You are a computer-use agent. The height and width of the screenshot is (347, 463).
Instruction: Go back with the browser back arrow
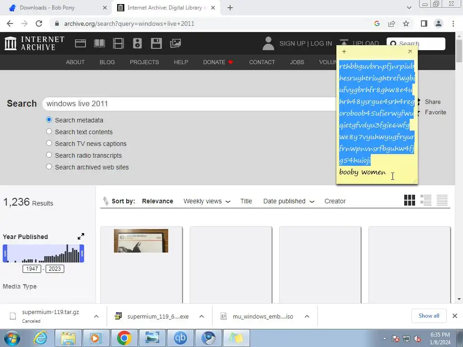(10, 23)
